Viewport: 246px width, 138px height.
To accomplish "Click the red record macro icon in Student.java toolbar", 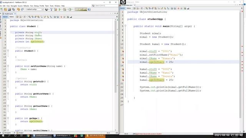I will (61, 17).
